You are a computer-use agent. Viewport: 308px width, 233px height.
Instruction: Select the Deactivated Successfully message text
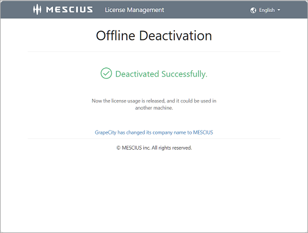click(x=161, y=74)
